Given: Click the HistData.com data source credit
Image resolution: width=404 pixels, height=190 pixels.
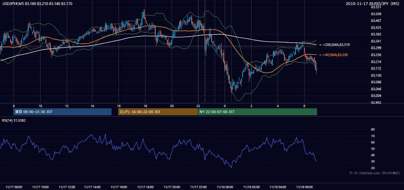Looking at the screenshot, I should click(375, 173).
